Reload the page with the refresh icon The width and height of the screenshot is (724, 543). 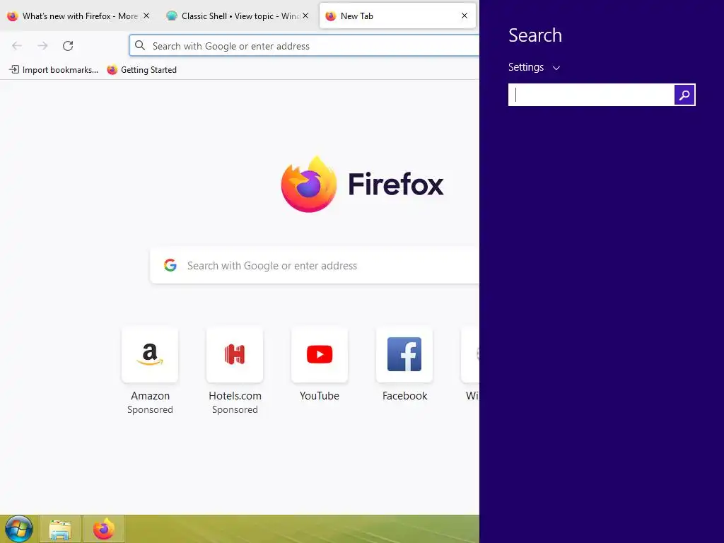tap(68, 46)
